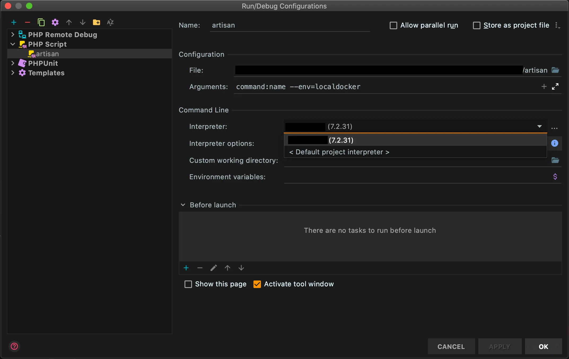Click the Add New Configuration plus icon
This screenshot has height=359, width=569.
coord(14,23)
